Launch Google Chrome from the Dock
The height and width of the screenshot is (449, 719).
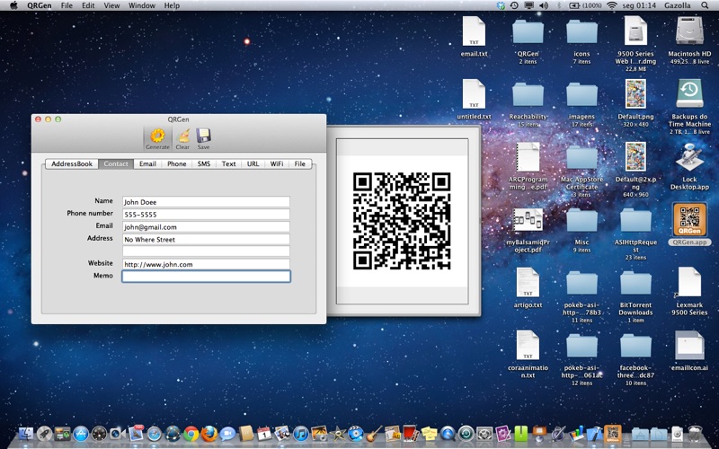pyautogui.click(x=191, y=434)
